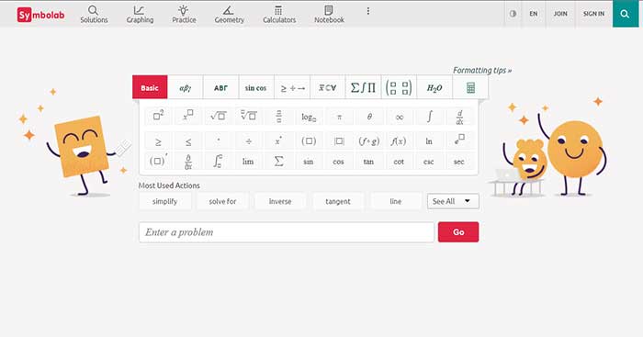This screenshot has height=337, width=643.
Task: Open the Solutions menu
Action: click(x=94, y=14)
